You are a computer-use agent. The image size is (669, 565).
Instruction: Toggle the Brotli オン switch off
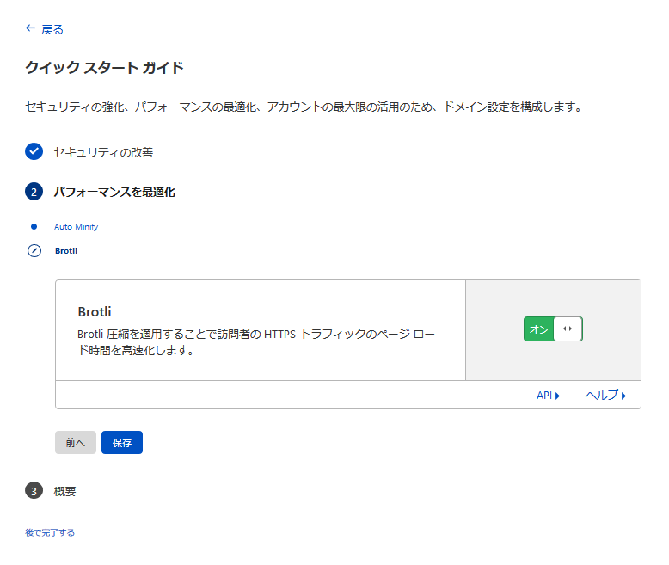(x=553, y=329)
